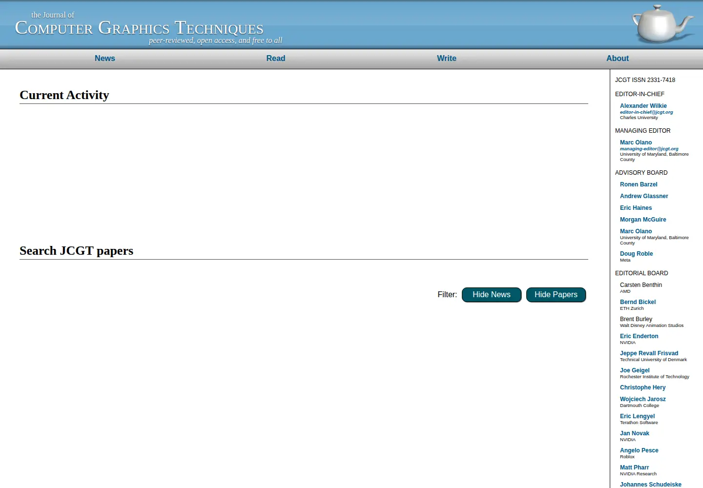Visit Bernd Bickel's page
Image resolution: width=703 pixels, height=488 pixels.
pos(638,302)
